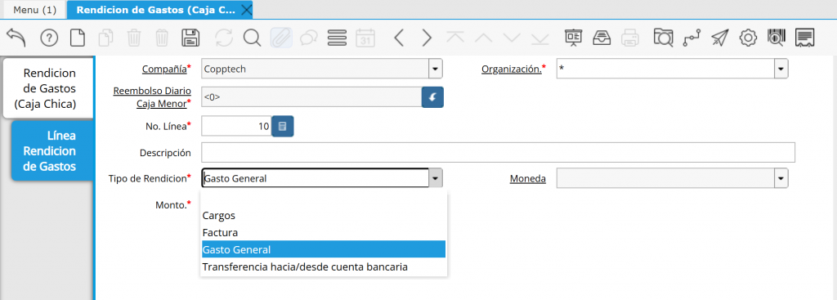Viewport: 837px width, 300px height.
Task: Click the barcode scan icon
Action: coord(777,38)
